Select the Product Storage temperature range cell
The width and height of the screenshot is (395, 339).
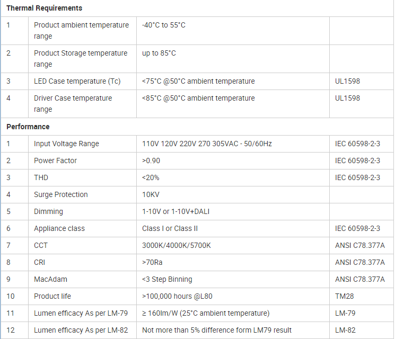(81, 59)
